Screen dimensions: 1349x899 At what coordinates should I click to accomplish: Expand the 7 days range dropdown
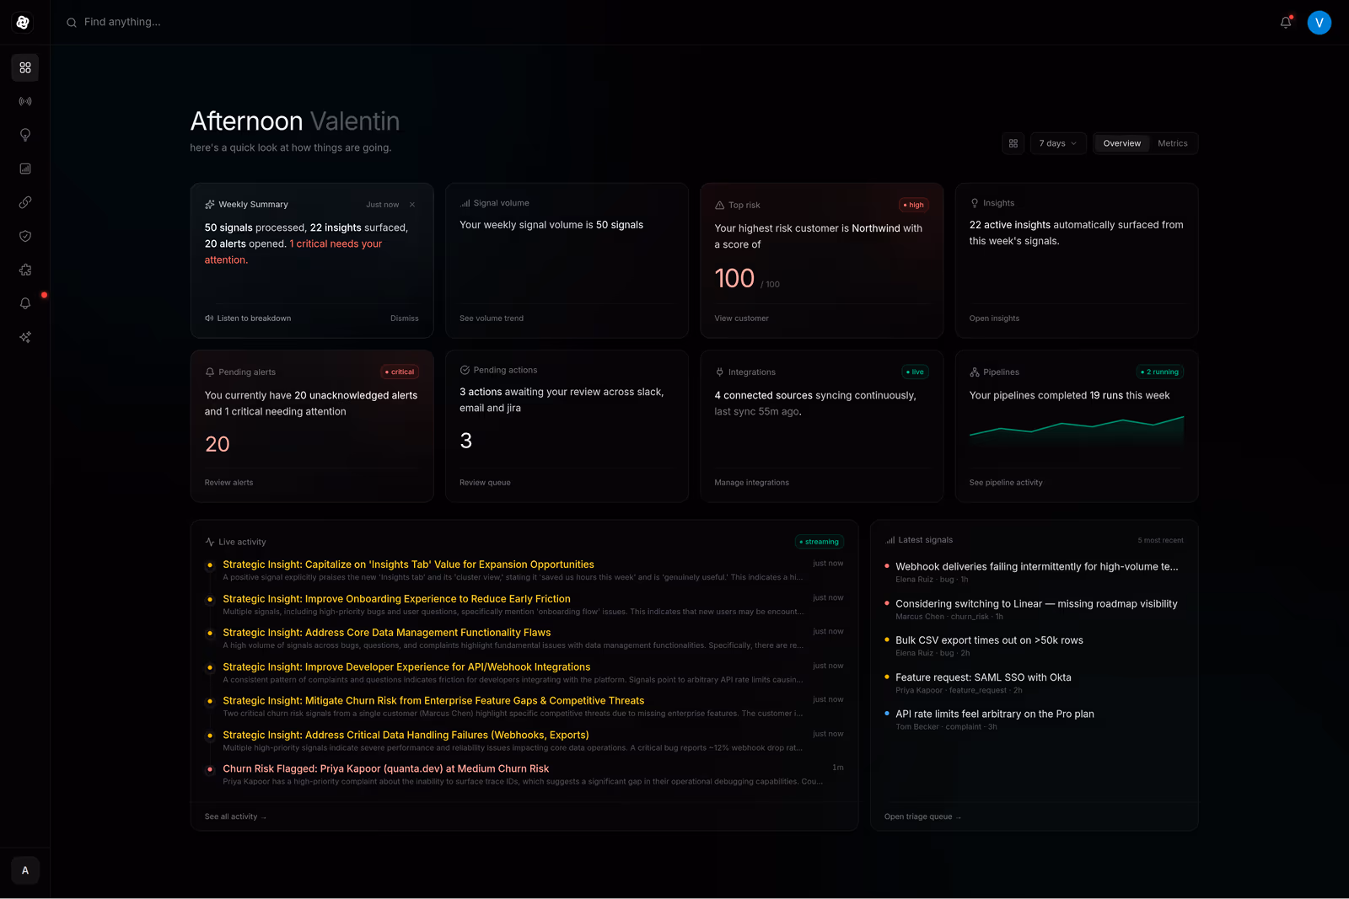(x=1057, y=143)
